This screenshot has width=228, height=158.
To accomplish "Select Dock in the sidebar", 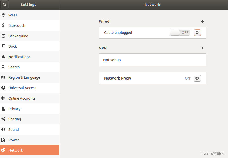I will click(29, 46).
